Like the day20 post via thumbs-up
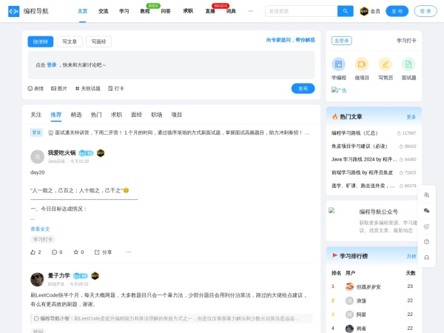This screenshot has width=444, height=333. (x=34, y=252)
